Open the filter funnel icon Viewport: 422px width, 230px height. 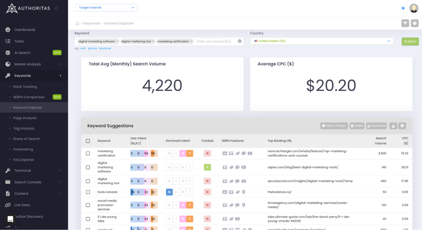405,23
